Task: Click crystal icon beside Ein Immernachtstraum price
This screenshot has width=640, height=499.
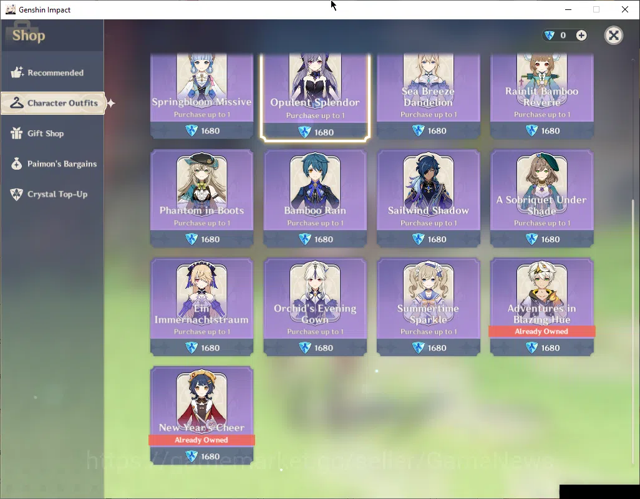Action: click(x=192, y=347)
